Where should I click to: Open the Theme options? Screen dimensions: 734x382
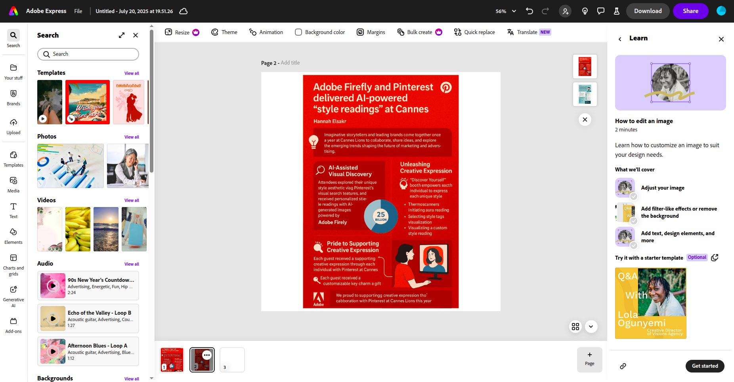point(224,32)
